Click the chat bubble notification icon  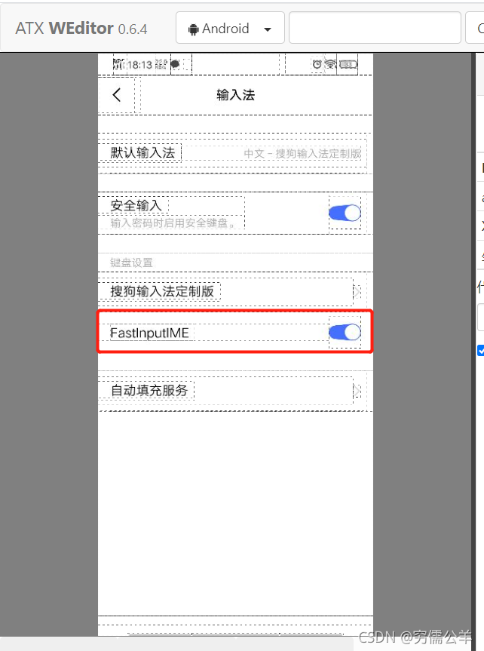pyautogui.click(x=176, y=64)
